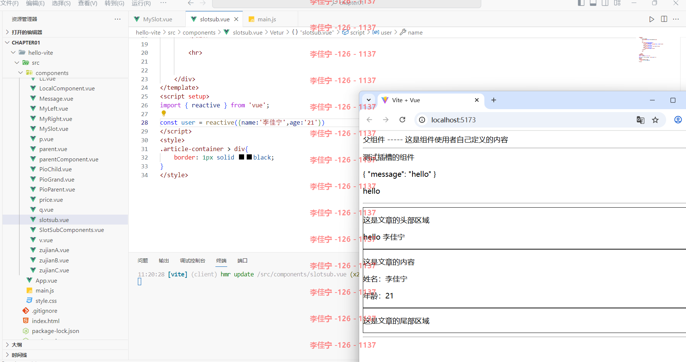Open explorer panel more actions ellipsis

click(x=118, y=19)
